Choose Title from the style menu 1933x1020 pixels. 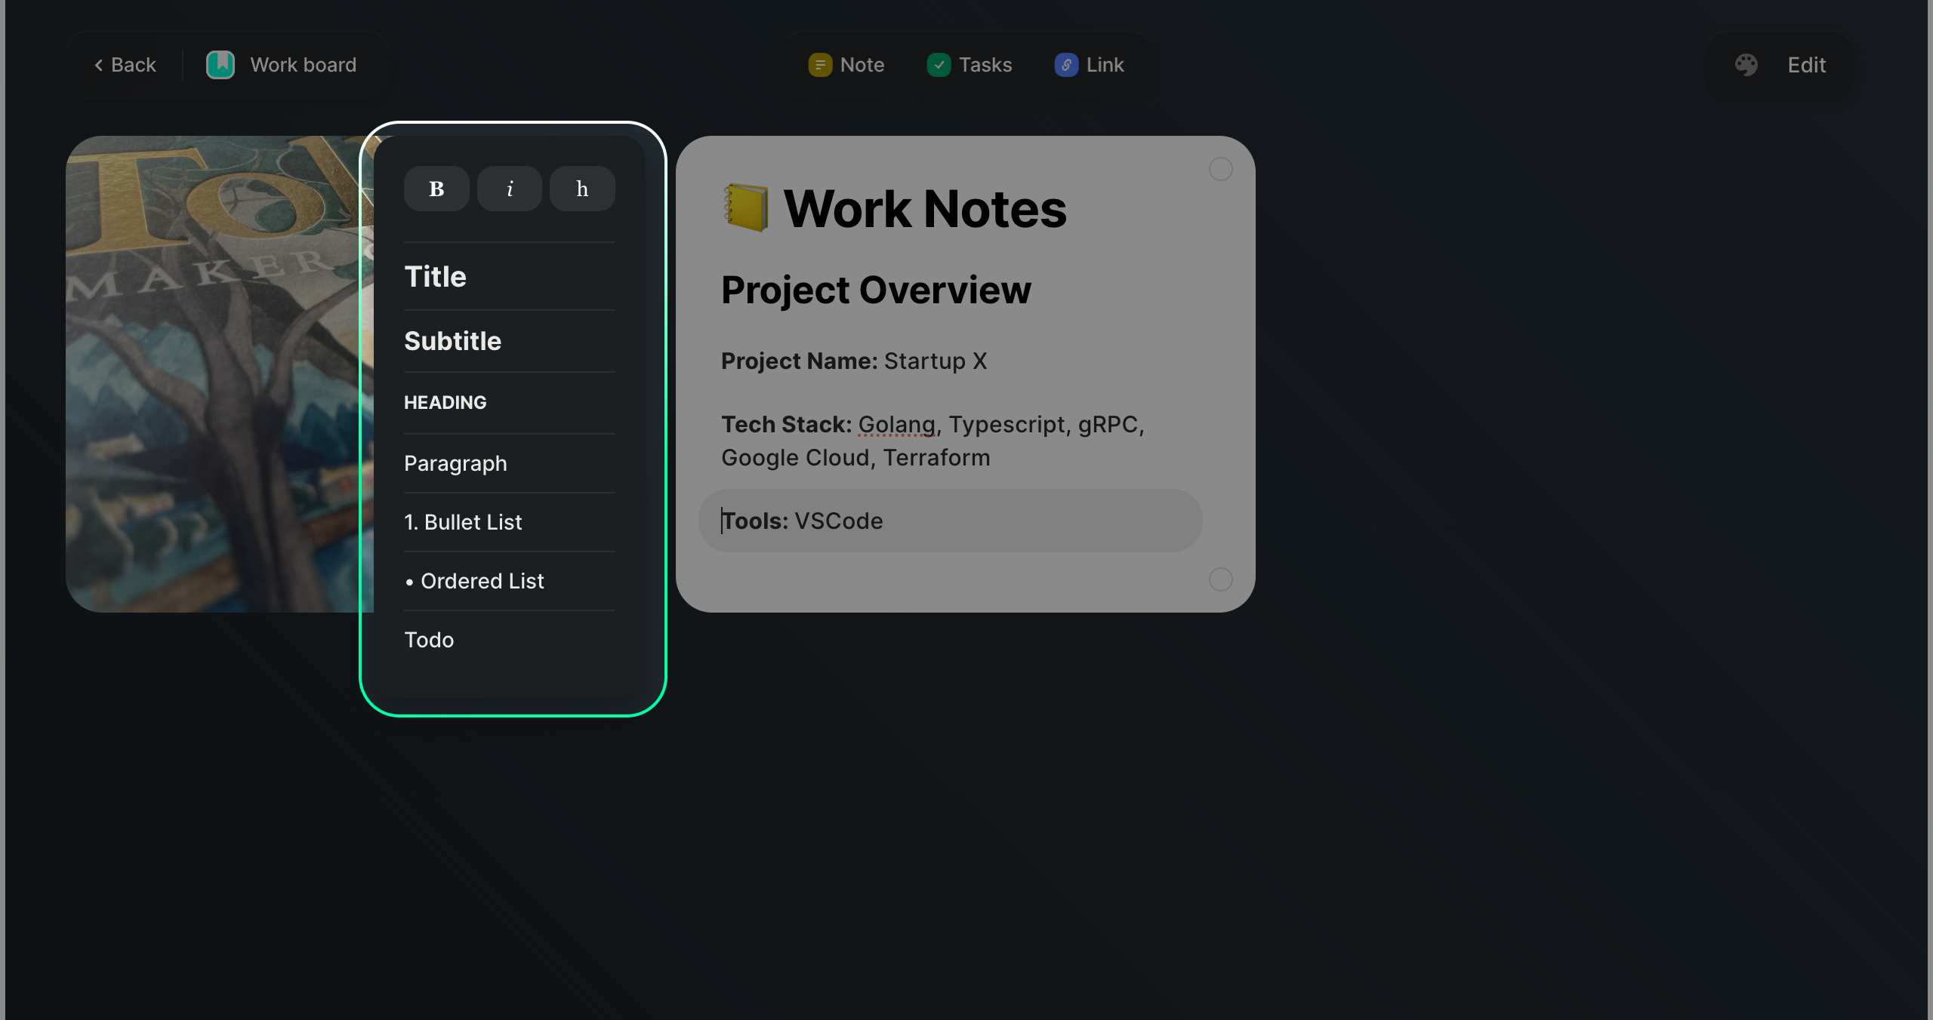tap(435, 276)
